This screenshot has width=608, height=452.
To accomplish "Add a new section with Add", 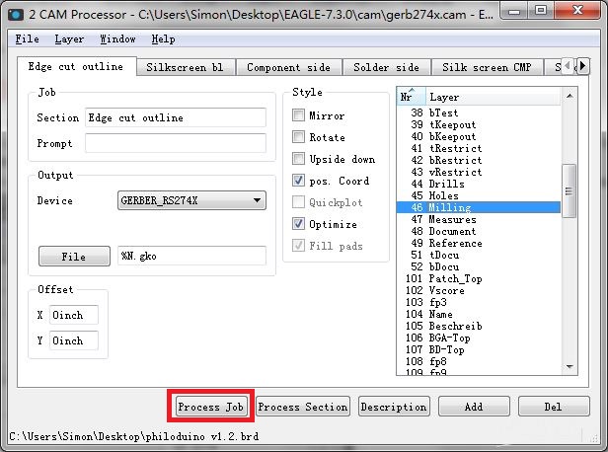I will click(474, 407).
